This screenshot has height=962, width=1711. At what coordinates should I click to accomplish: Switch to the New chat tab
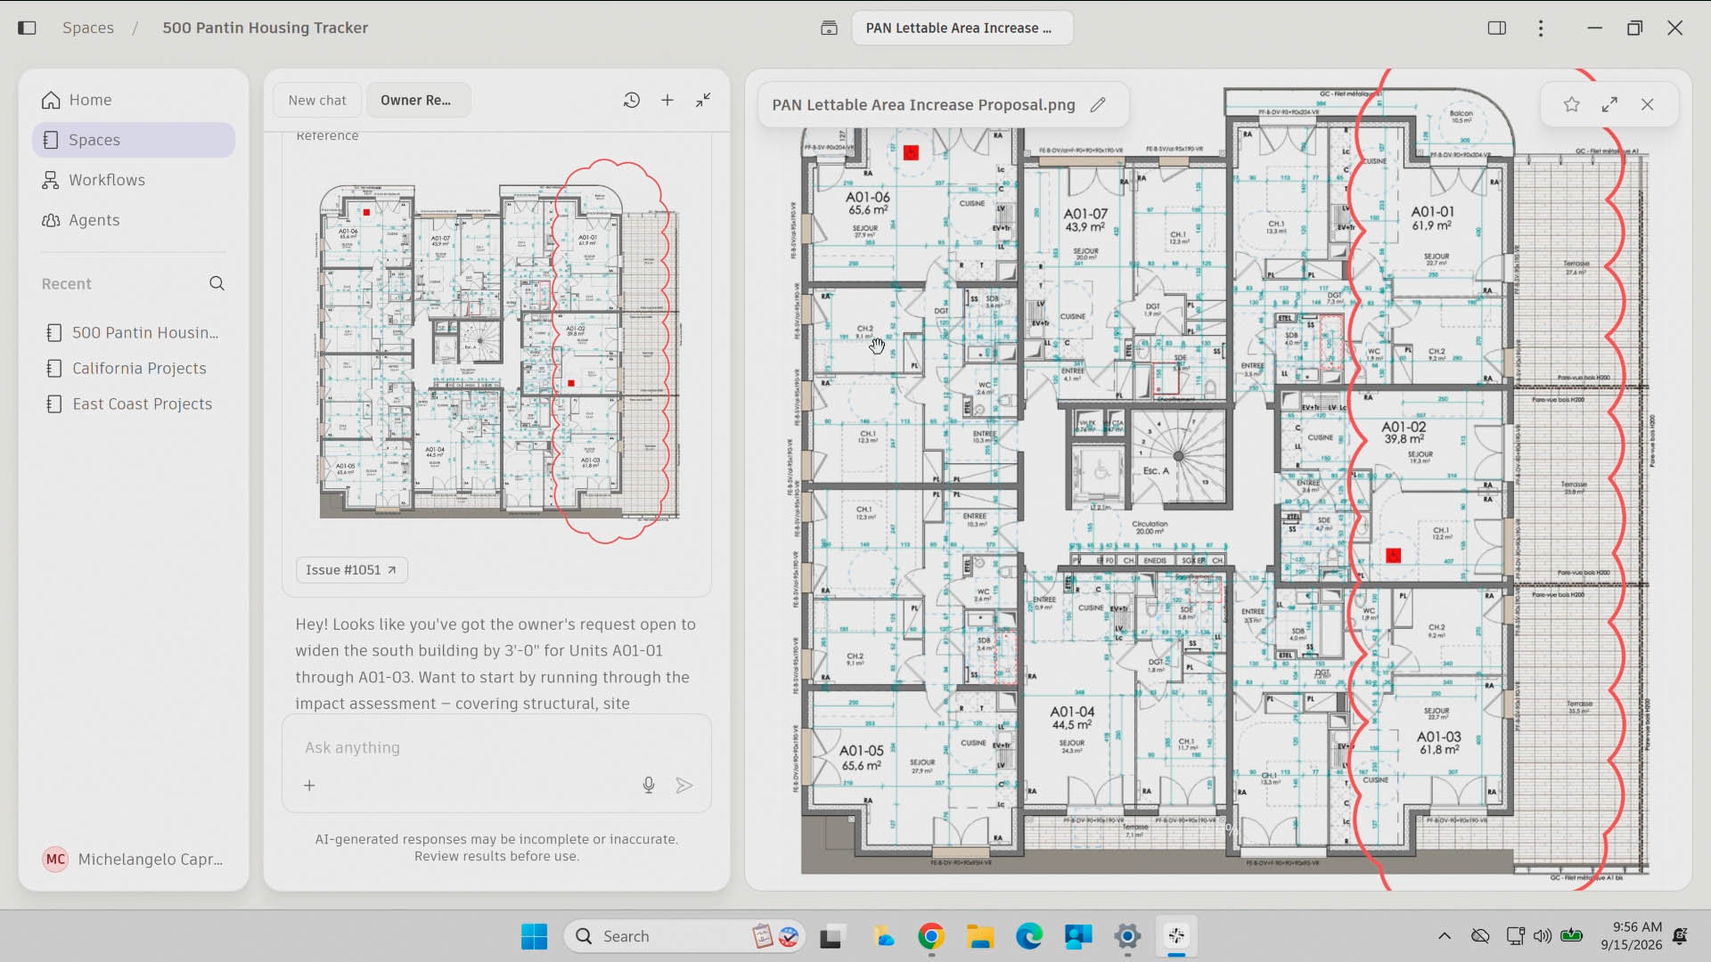tap(317, 100)
